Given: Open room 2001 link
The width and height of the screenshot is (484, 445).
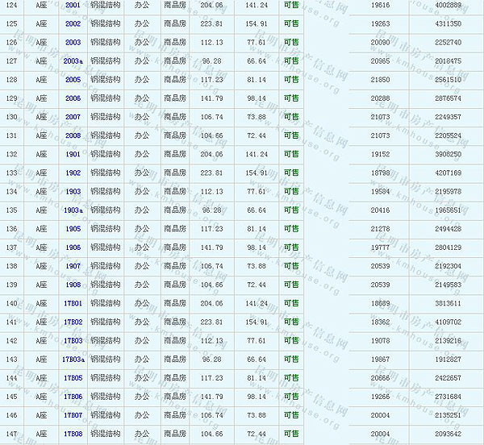Looking at the screenshot, I should pos(73,5).
